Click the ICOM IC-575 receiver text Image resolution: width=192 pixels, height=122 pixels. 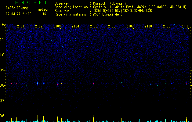122,11
